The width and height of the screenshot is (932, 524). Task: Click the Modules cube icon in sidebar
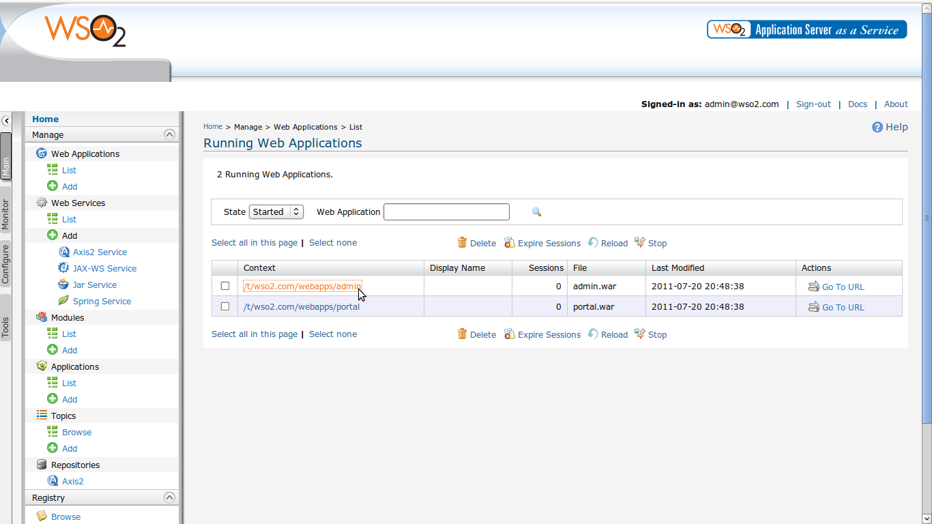[x=42, y=317]
